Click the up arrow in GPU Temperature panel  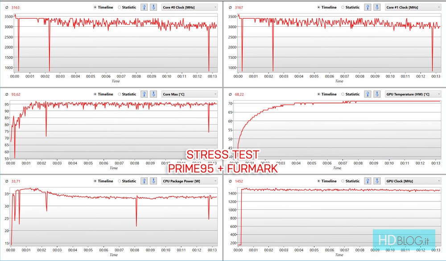tap(368, 94)
